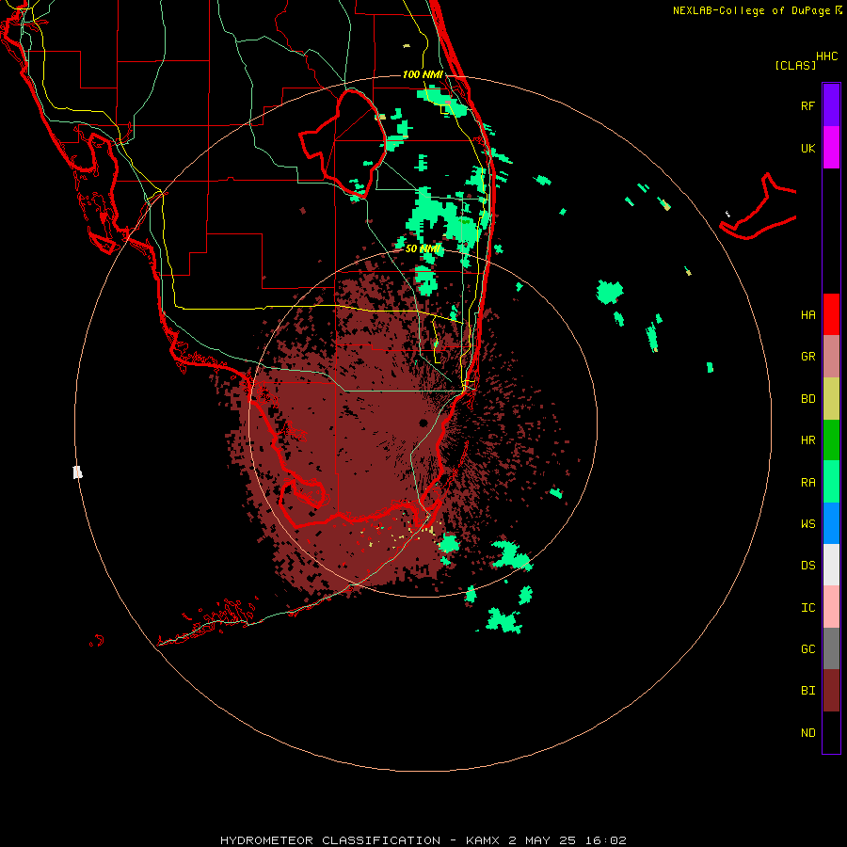Click the GC gray legend swatch

tap(831, 648)
